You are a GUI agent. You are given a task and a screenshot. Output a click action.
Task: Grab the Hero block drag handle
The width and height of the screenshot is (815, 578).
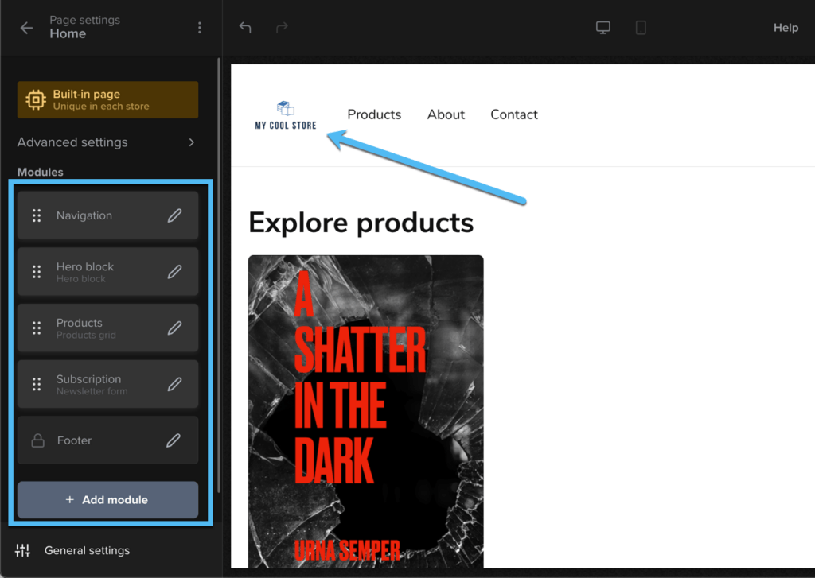coord(37,272)
